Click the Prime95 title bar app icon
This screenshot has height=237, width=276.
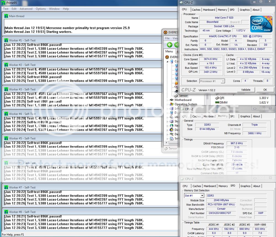pyautogui.click(x=3, y=3)
